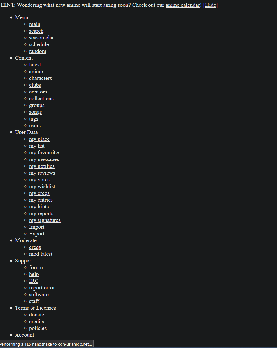Image resolution: width=277 pixels, height=348 pixels.
Task: Open the tags link
Action: 34,119
